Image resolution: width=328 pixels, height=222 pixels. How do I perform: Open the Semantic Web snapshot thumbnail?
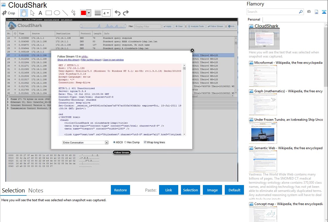pyautogui.click(x=263, y=161)
